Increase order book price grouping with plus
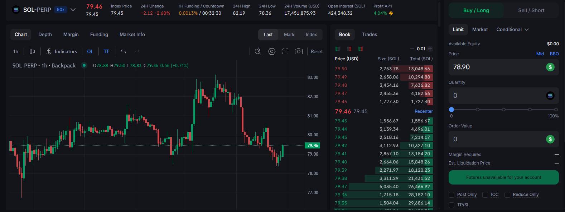This screenshot has width=565, height=212. pyautogui.click(x=430, y=49)
